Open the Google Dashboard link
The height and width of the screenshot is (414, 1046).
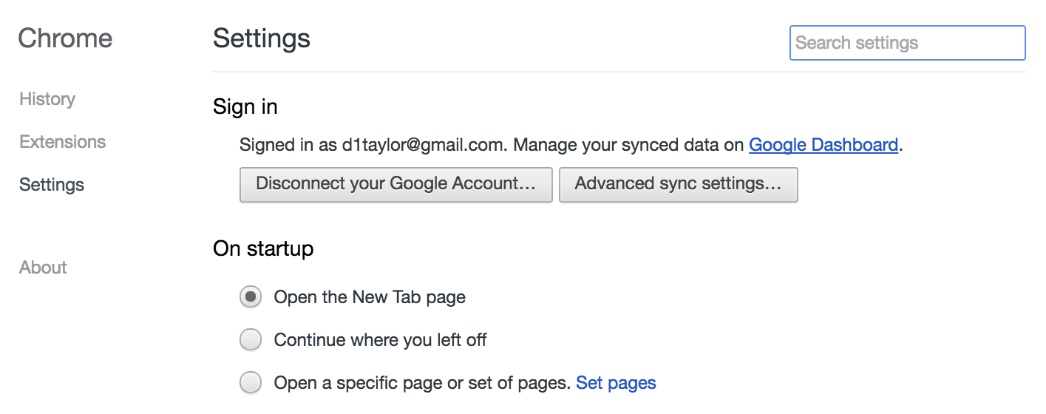coord(823,145)
